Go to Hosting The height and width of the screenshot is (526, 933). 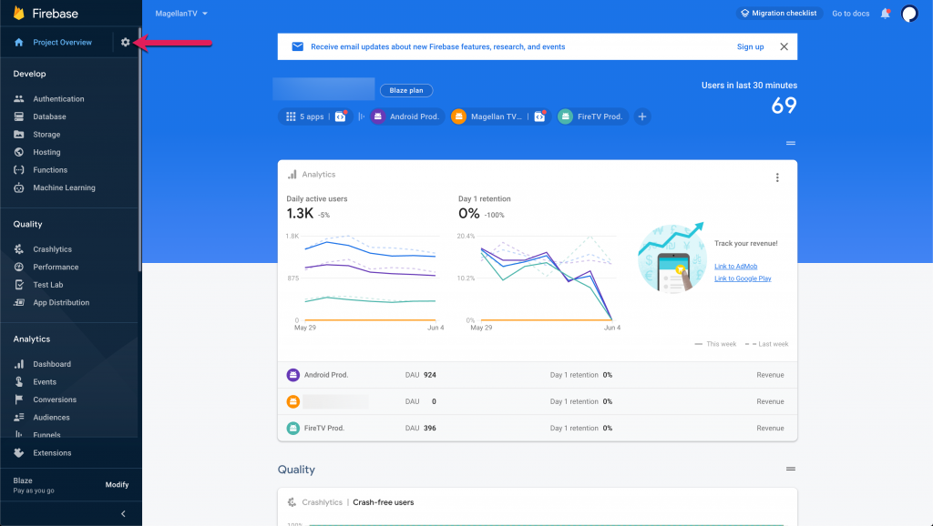(46, 152)
